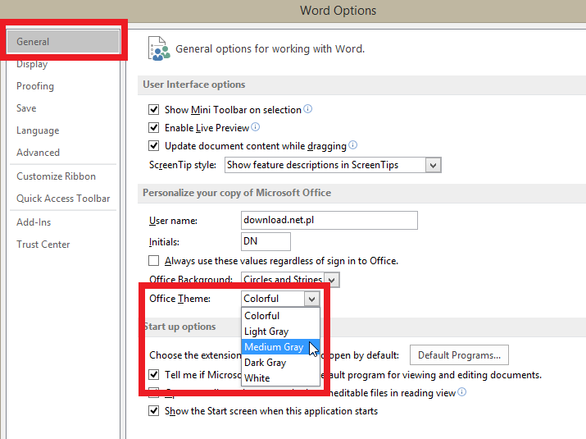
Task: Switch to Customize Ribbon category
Action: [56, 176]
